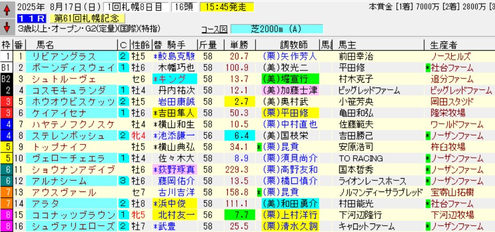Open horse ホウオウビスケッツ in row 5
This screenshot has width=495, height=232.
pos(67,101)
